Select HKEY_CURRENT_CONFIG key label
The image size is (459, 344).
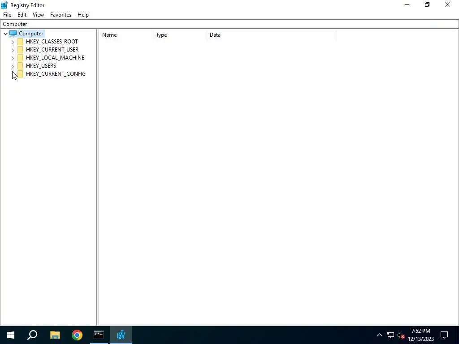[56, 74]
